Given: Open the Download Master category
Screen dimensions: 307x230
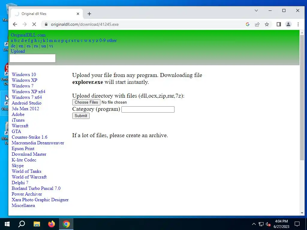Looking at the screenshot, I should click(x=29, y=154).
